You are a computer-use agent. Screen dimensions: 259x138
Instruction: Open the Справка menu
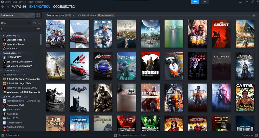coord(39,2)
